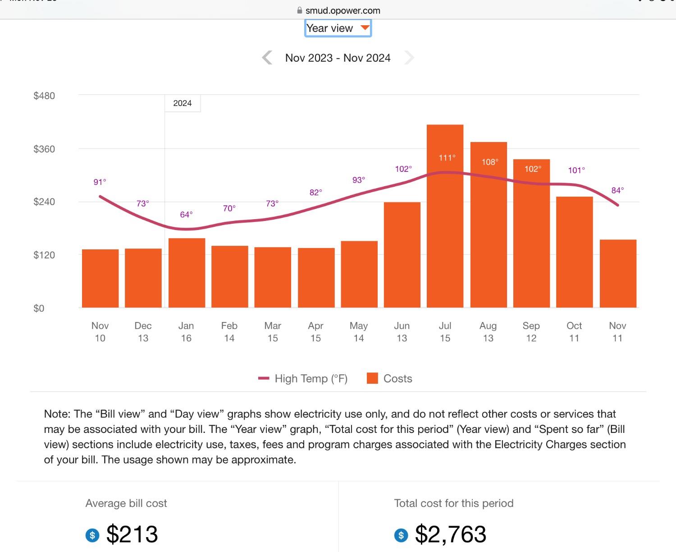Click the $120 axis label
This screenshot has width=676, height=552.
click(x=44, y=255)
